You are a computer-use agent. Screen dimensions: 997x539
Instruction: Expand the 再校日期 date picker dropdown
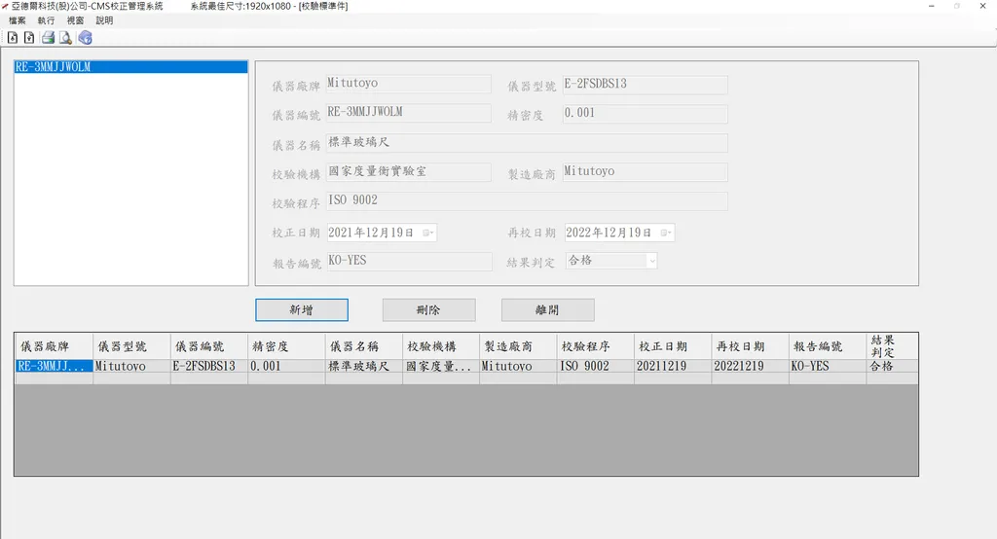click(666, 233)
